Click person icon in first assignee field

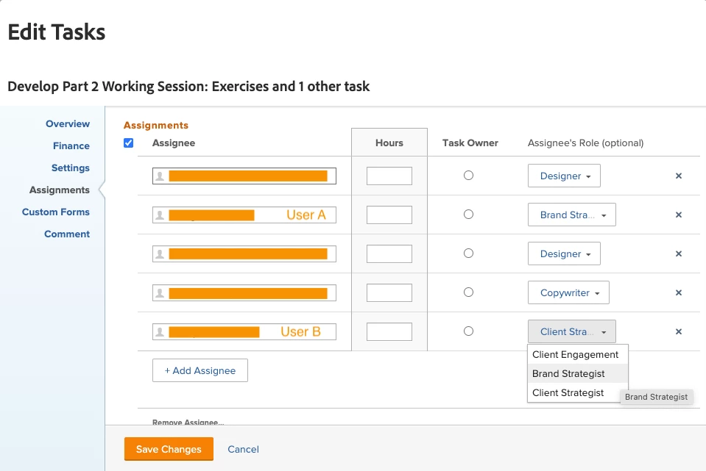(x=160, y=176)
